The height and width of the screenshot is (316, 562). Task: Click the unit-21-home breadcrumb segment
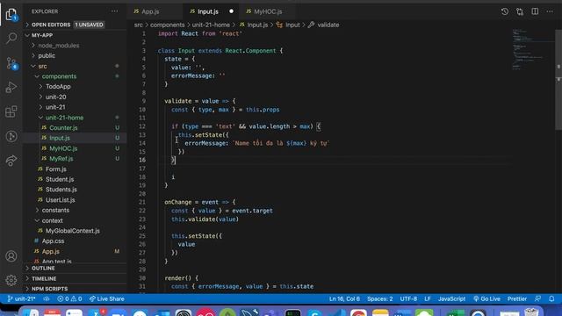tap(211, 25)
